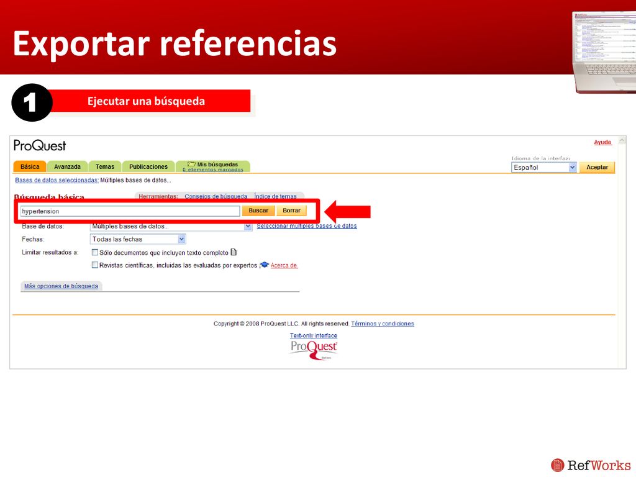Check Sólo documentos con texto completo

[95, 252]
